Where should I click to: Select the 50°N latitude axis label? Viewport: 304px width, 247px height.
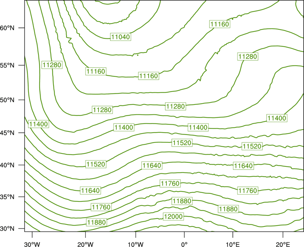pos(7,100)
